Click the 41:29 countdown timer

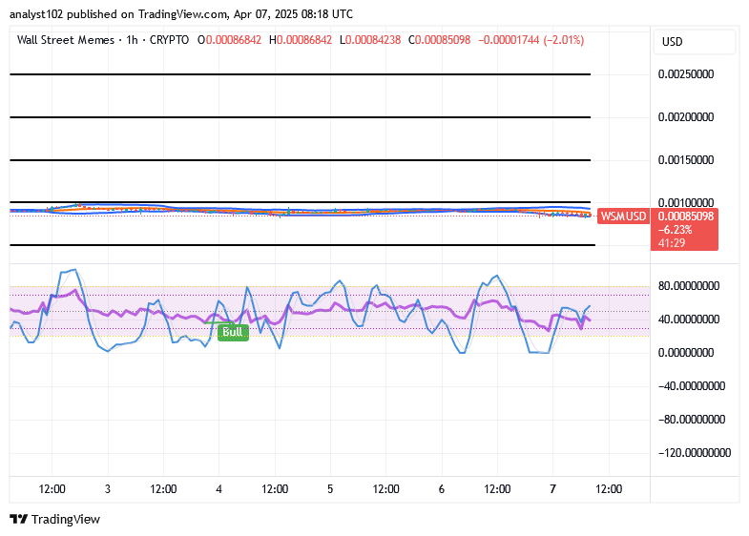click(672, 243)
